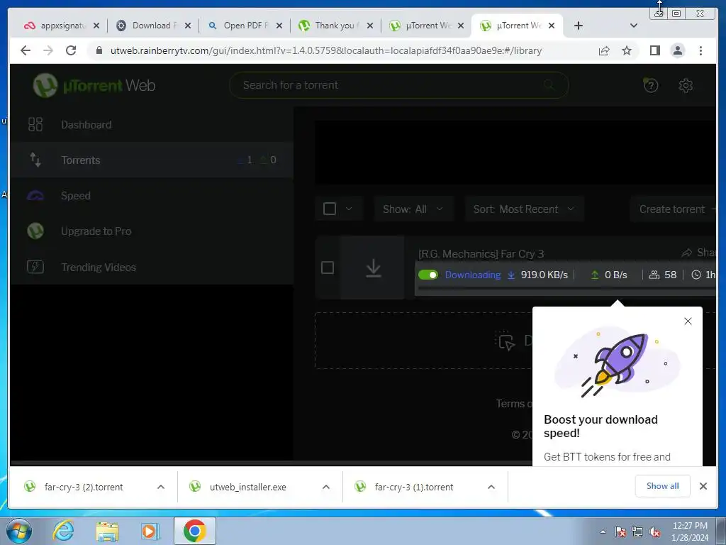This screenshot has height=545, width=726.
Task: Go back in the browser
Action: pyautogui.click(x=26, y=50)
